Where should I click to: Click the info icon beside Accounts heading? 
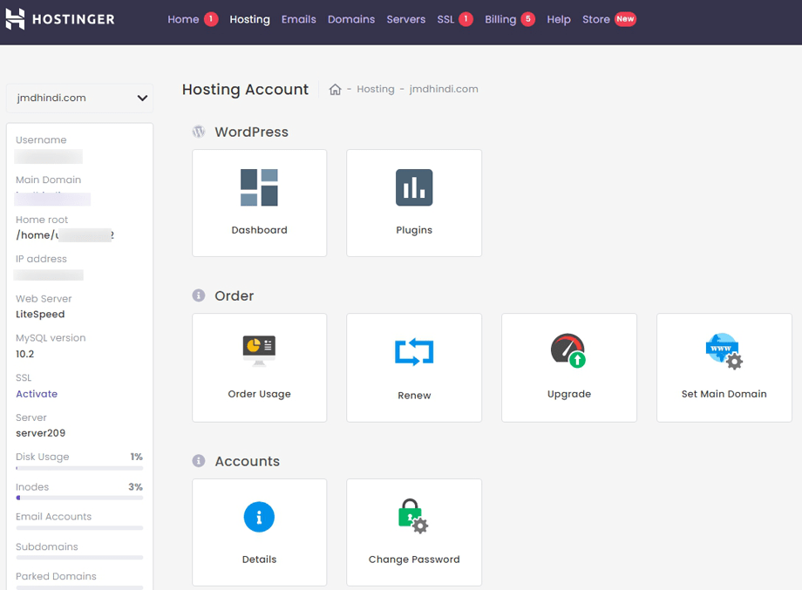pyautogui.click(x=199, y=461)
